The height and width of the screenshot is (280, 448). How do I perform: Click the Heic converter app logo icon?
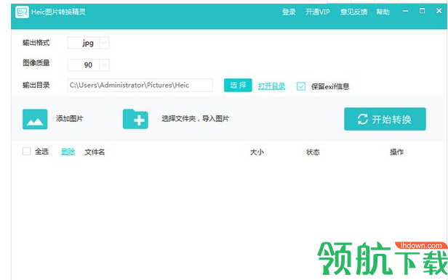(22, 12)
